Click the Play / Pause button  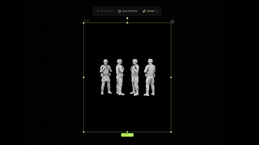click(105, 11)
